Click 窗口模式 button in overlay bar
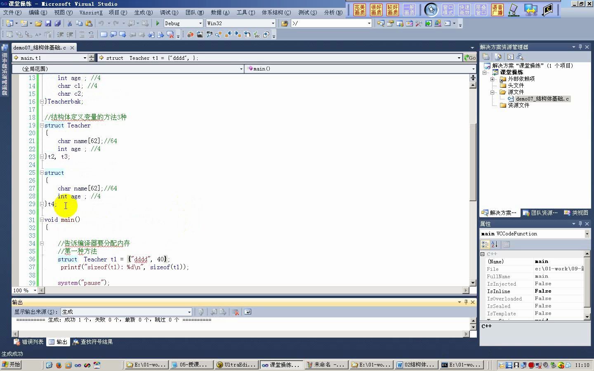 tap(448, 10)
